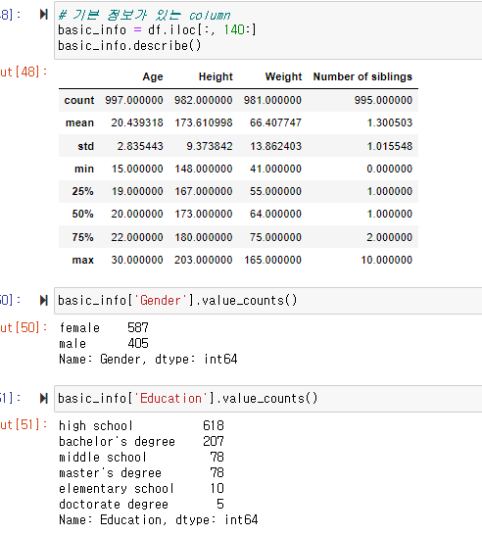Image resolution: width=482 pixels, height=536 pixels.
Task: Click the std row label
Action: (x=86, y=146)
